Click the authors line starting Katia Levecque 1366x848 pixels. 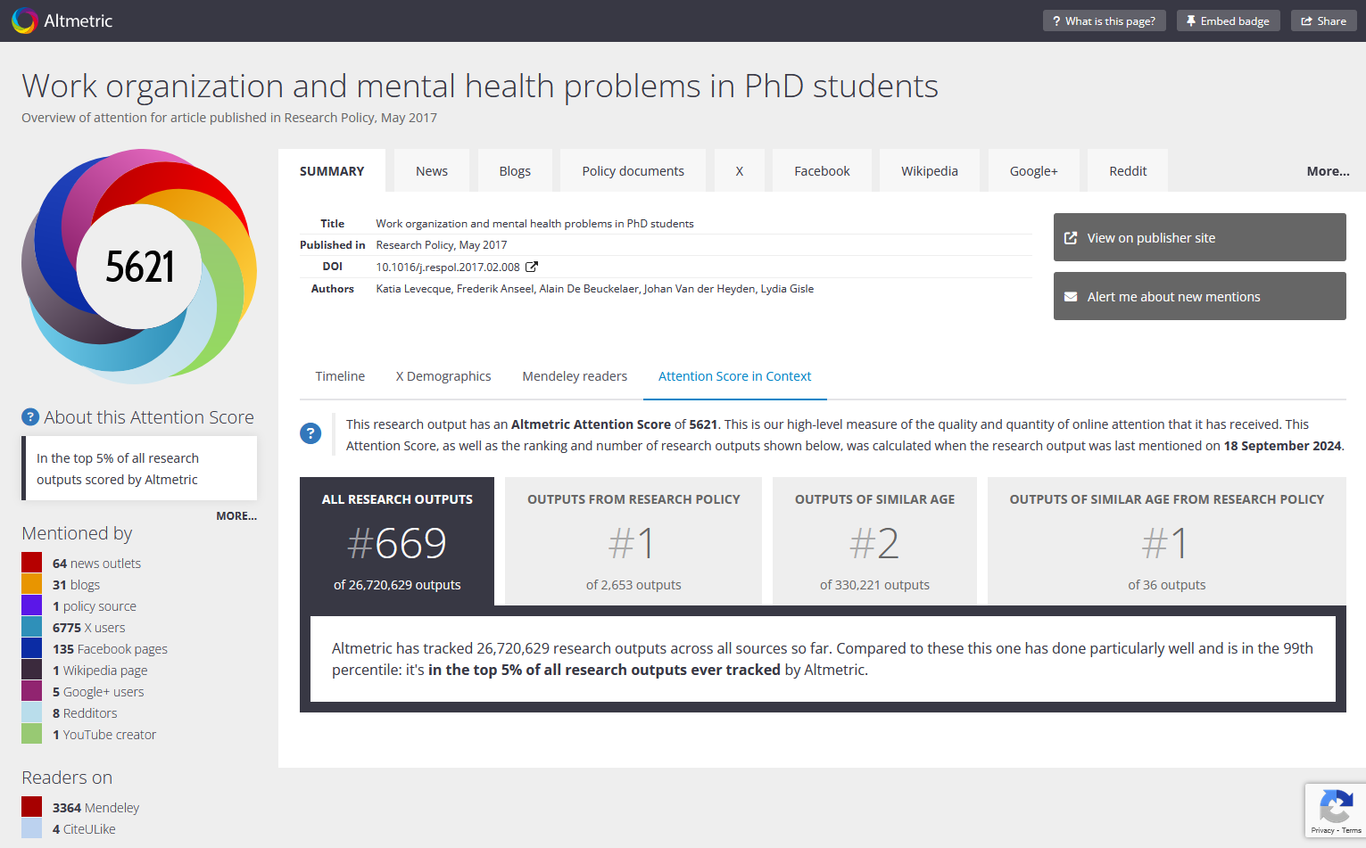[595, 289]
